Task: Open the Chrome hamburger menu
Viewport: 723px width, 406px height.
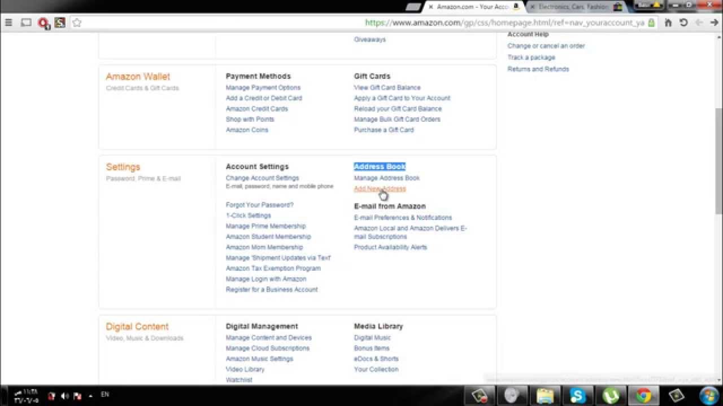Action: pyautogui.click(x=8, y=23)
